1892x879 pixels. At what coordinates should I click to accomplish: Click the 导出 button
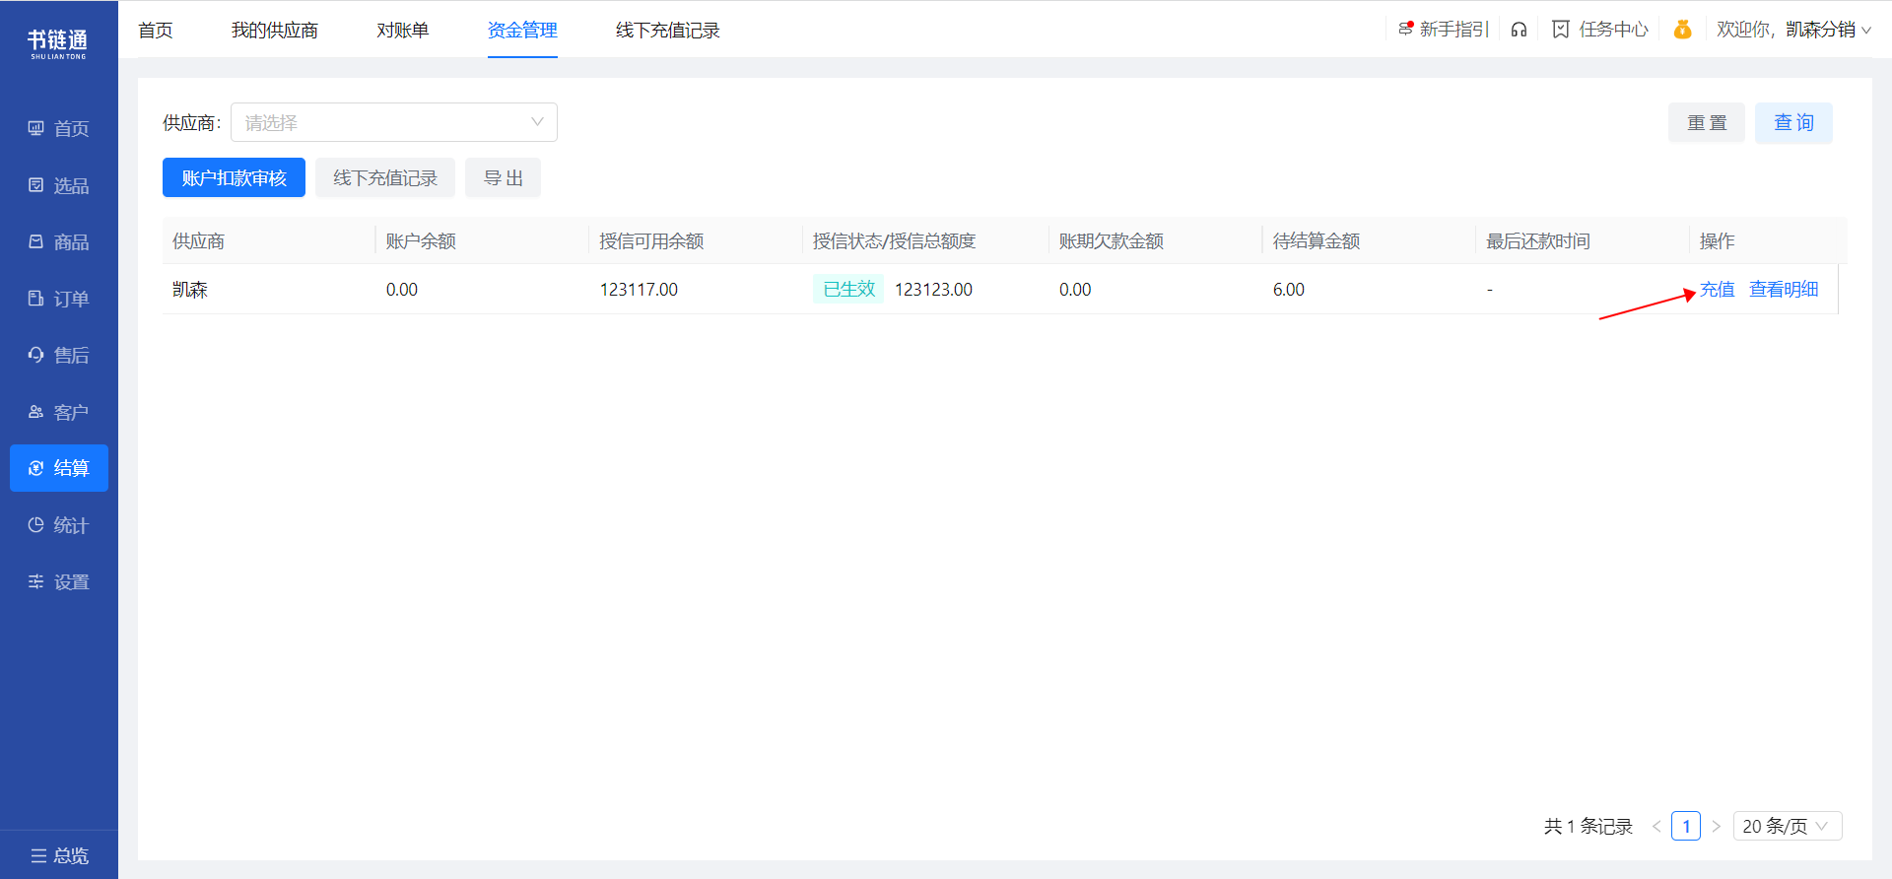pyautogui.click(x=503, y=177)
